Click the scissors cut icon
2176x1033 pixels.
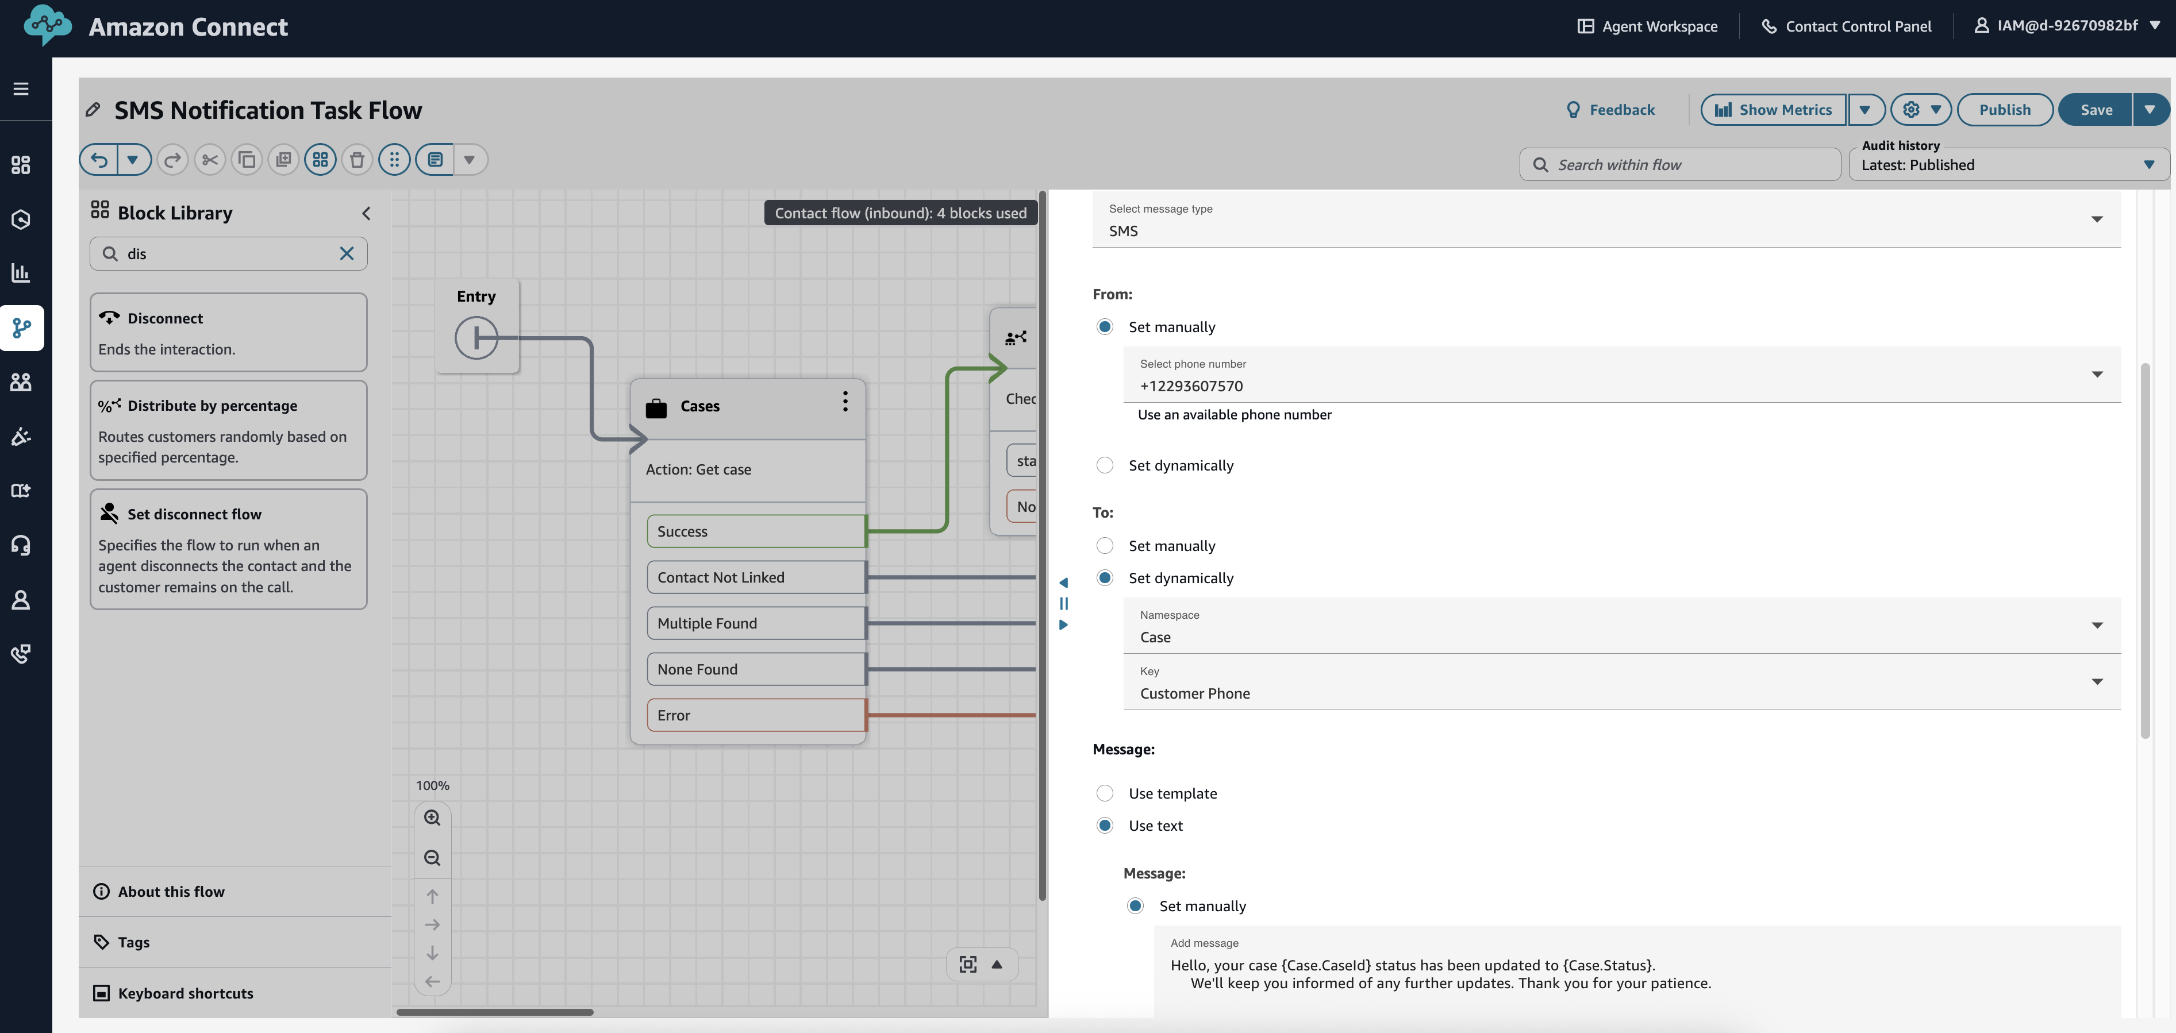[x=209, y=160]
